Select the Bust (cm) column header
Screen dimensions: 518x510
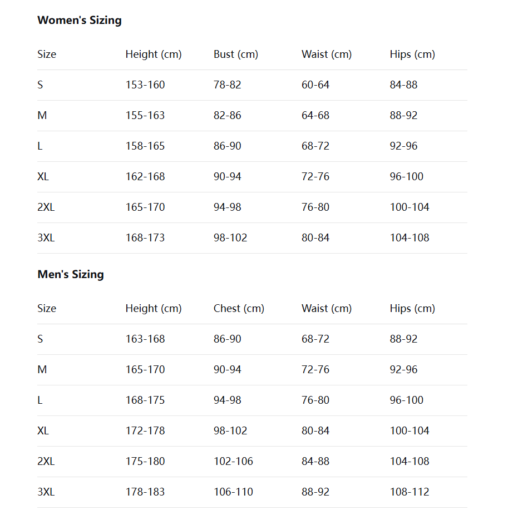[x=235, y=55]
